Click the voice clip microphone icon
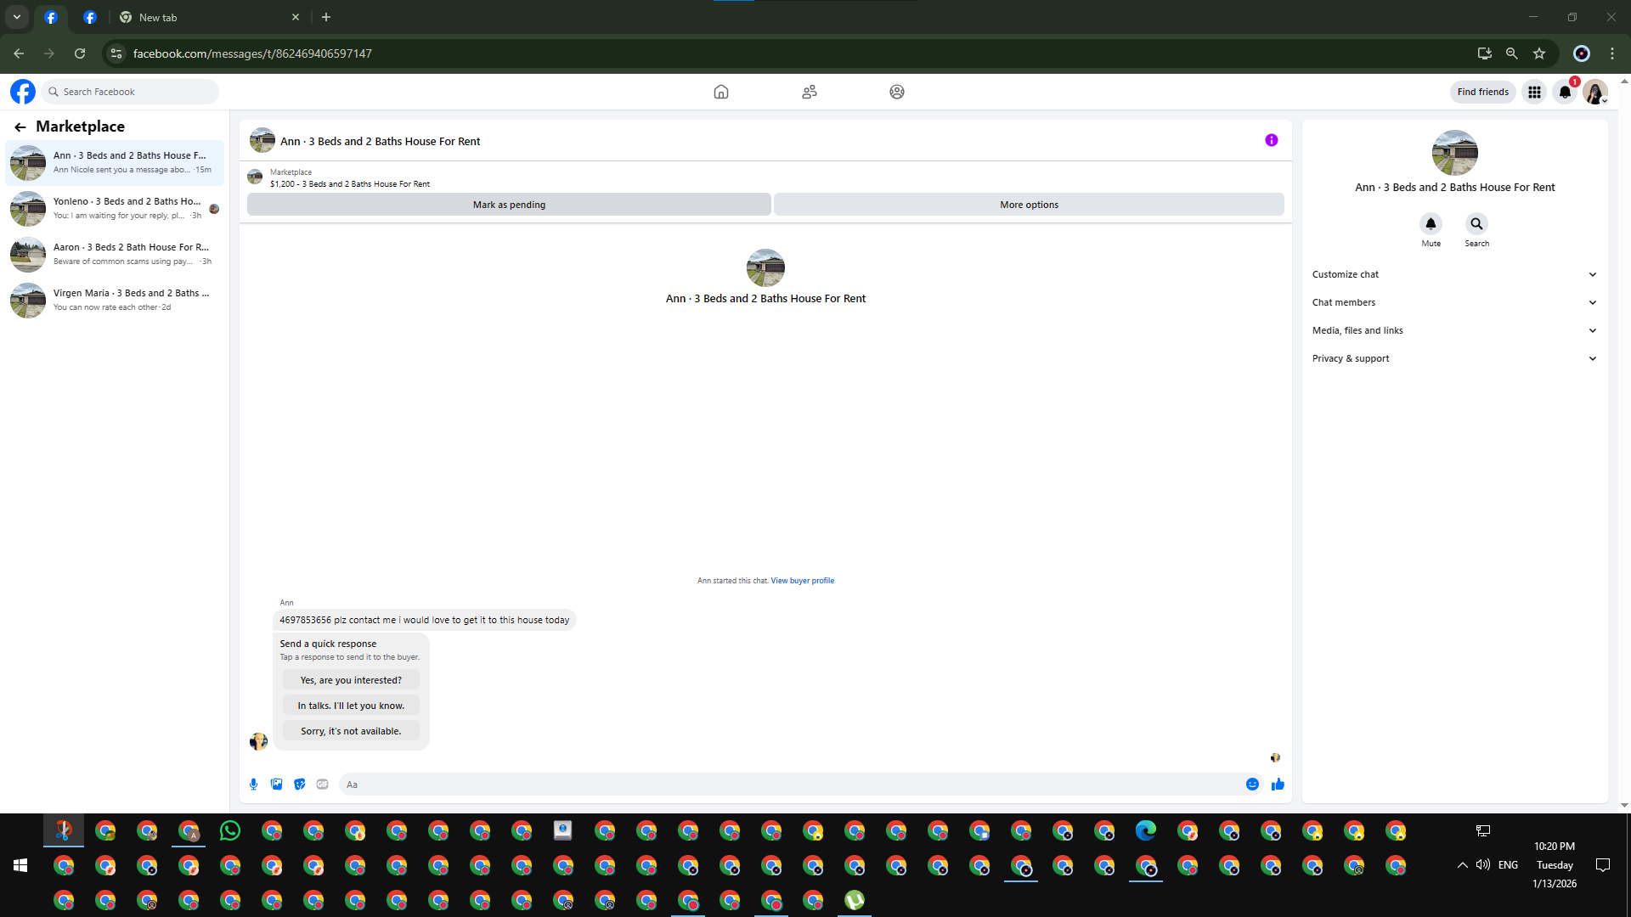Screen dimensions: 1631x917 point(253,785)
